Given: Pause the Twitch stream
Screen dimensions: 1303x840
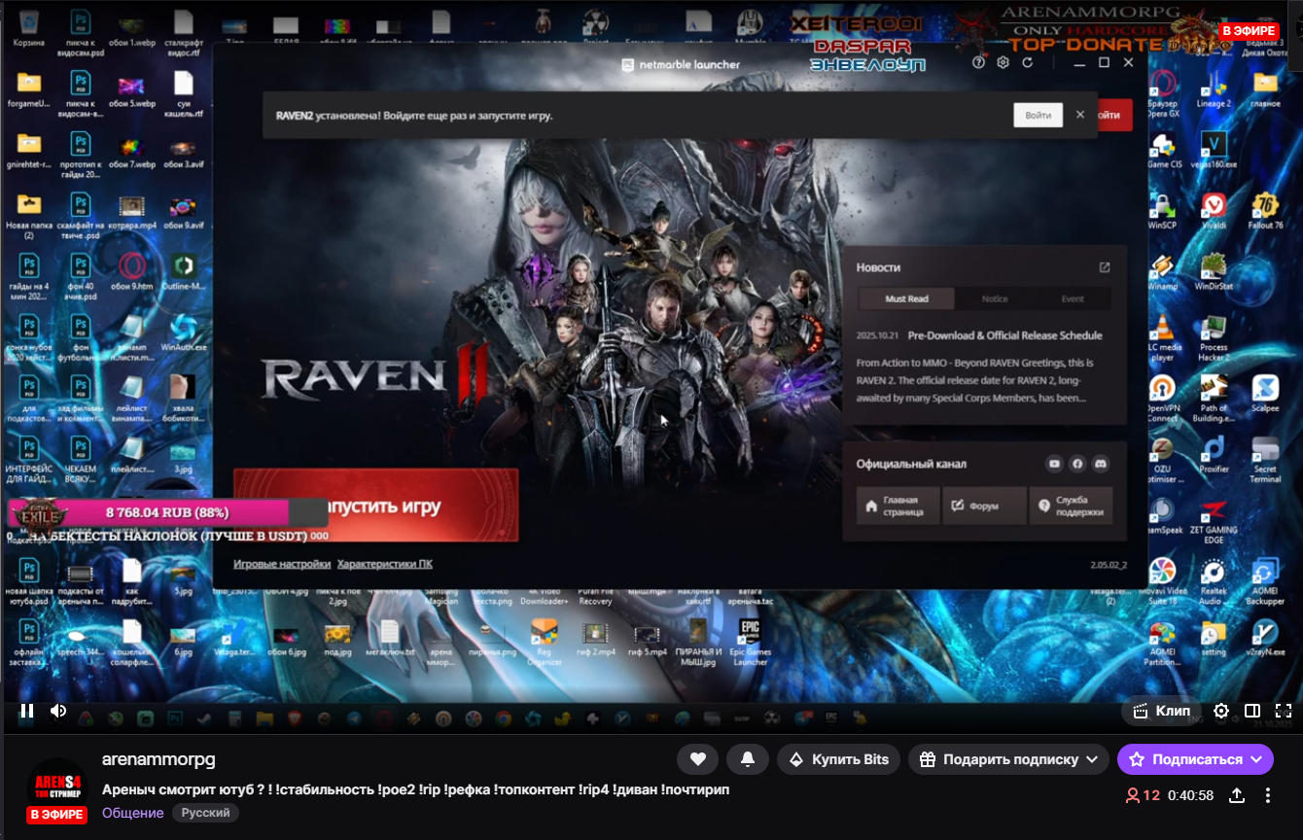Looking at the screenshot, I should click(27, 711).
